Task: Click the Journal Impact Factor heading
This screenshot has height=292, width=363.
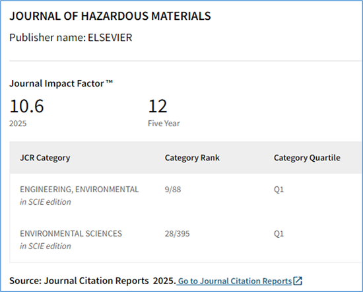Action: pos(61,83)
